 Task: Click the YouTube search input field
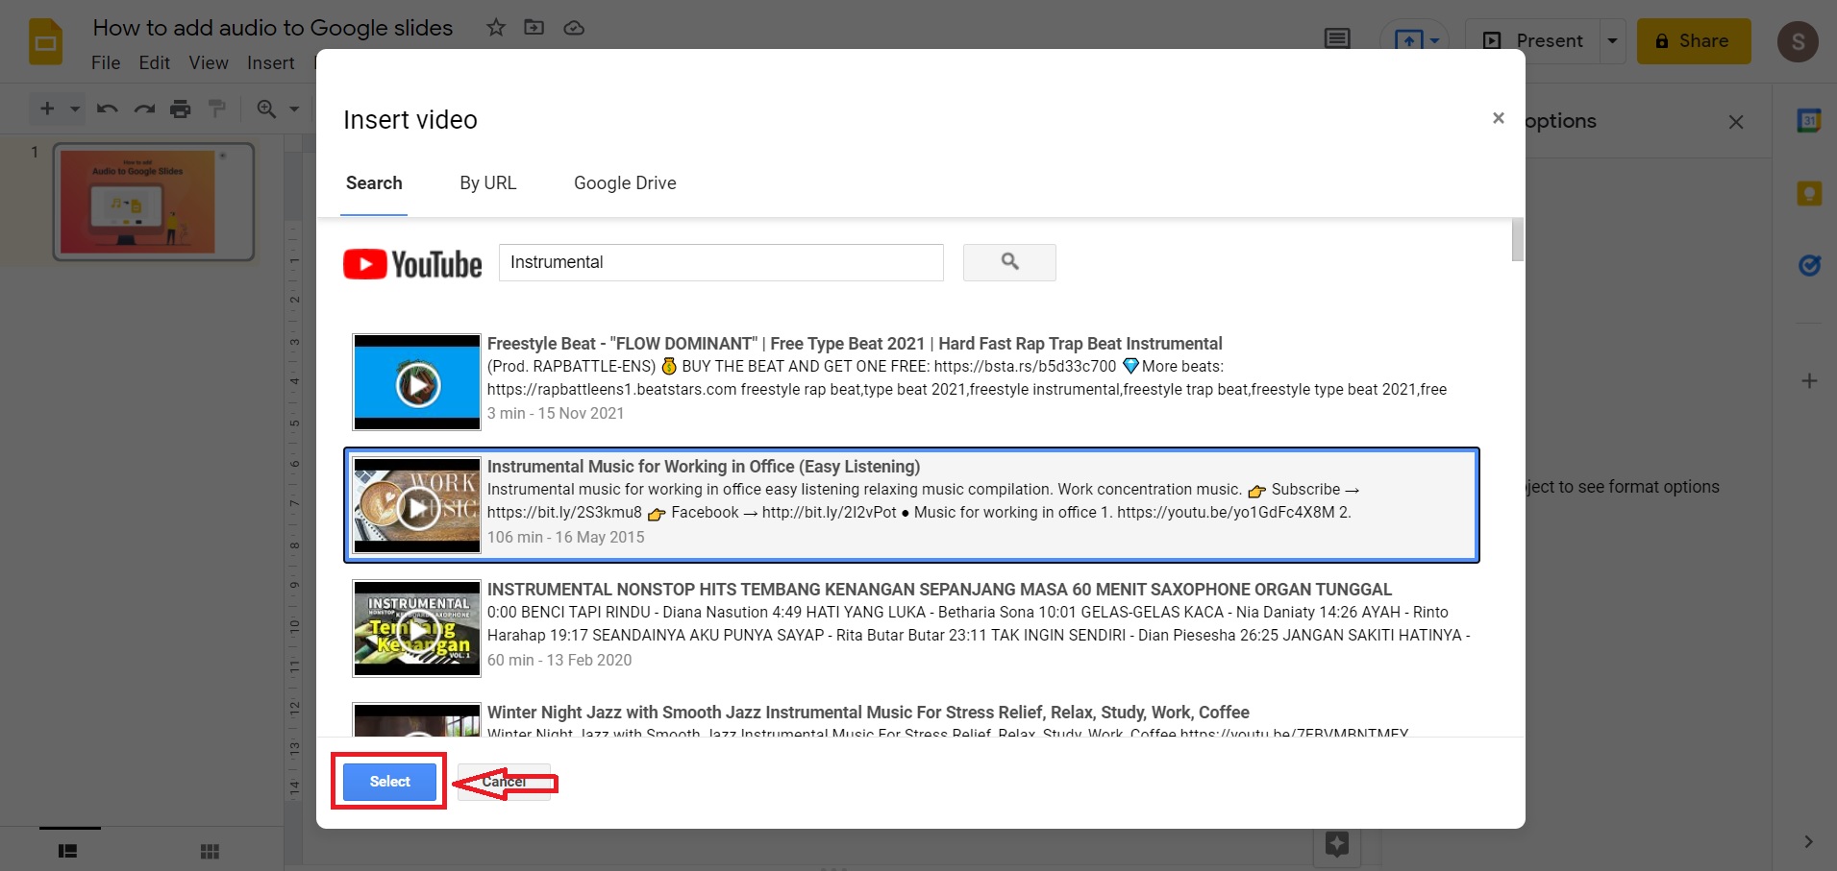(x=721, y=262)
